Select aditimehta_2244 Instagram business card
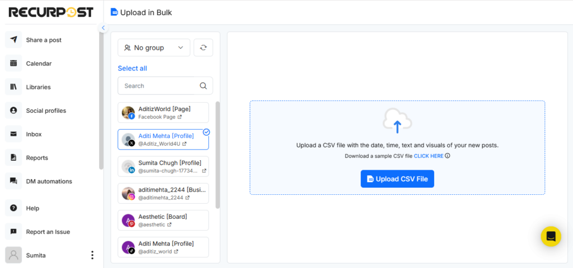This screenshot has width=573, height=268. pyautogui.click(x=163, y=193)
